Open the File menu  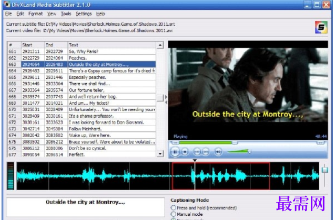click(8, 14)
